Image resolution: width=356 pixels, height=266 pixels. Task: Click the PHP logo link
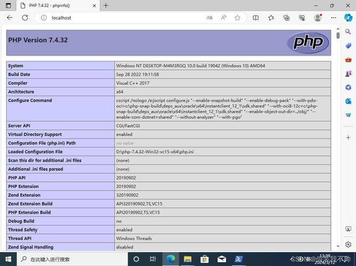coord(308,43)
